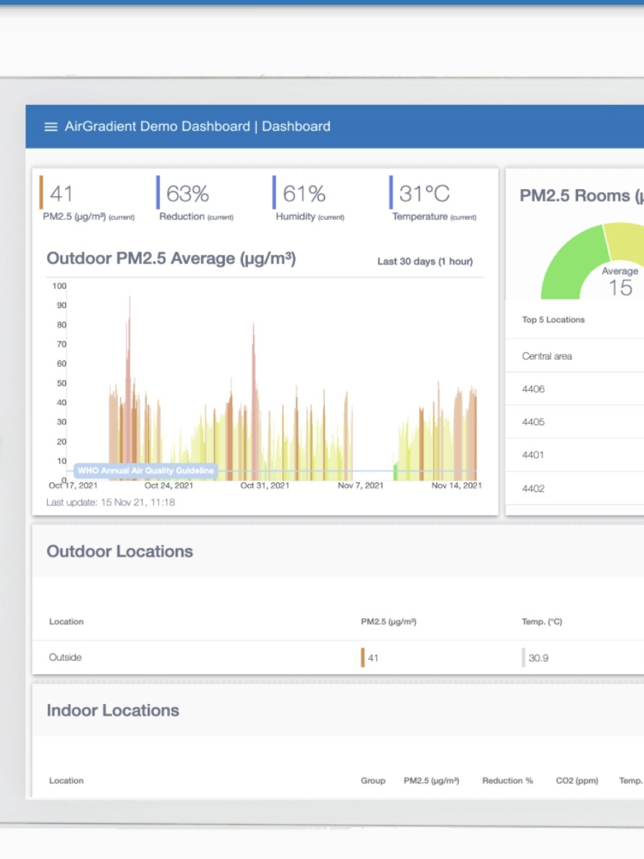Click the Group column header
This screenshot has height=859, width=644.
(373, 781)
